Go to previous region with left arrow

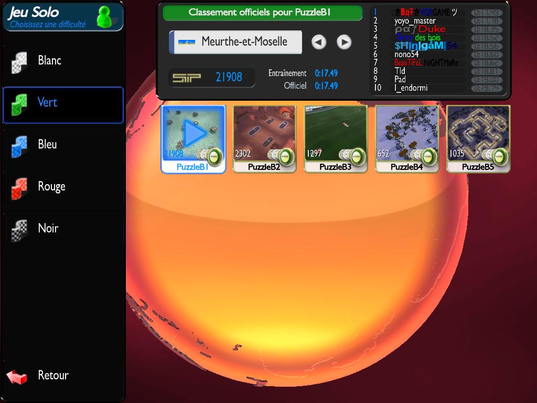319,42
